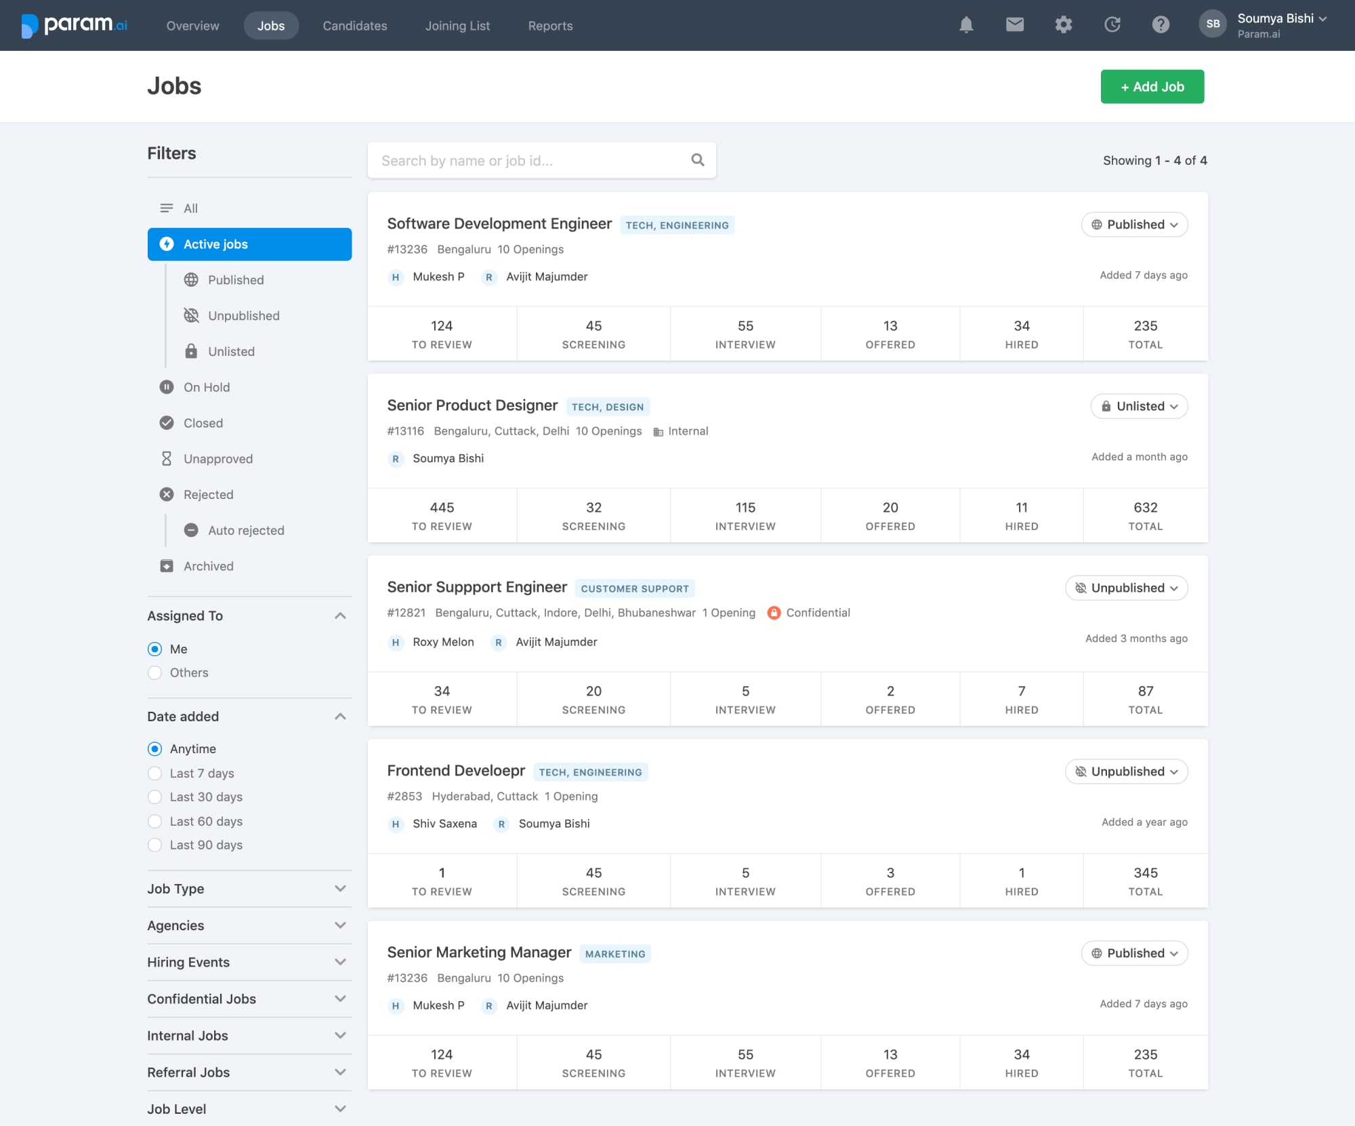1355x1126 pixels.
Task: Open Frontend Develoepr job title
Action: (x=456, y=771)
